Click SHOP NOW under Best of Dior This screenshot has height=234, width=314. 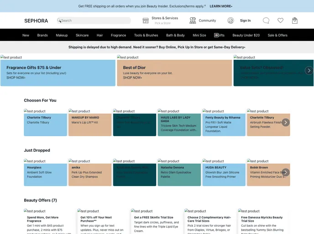click(x=132, y=78)
